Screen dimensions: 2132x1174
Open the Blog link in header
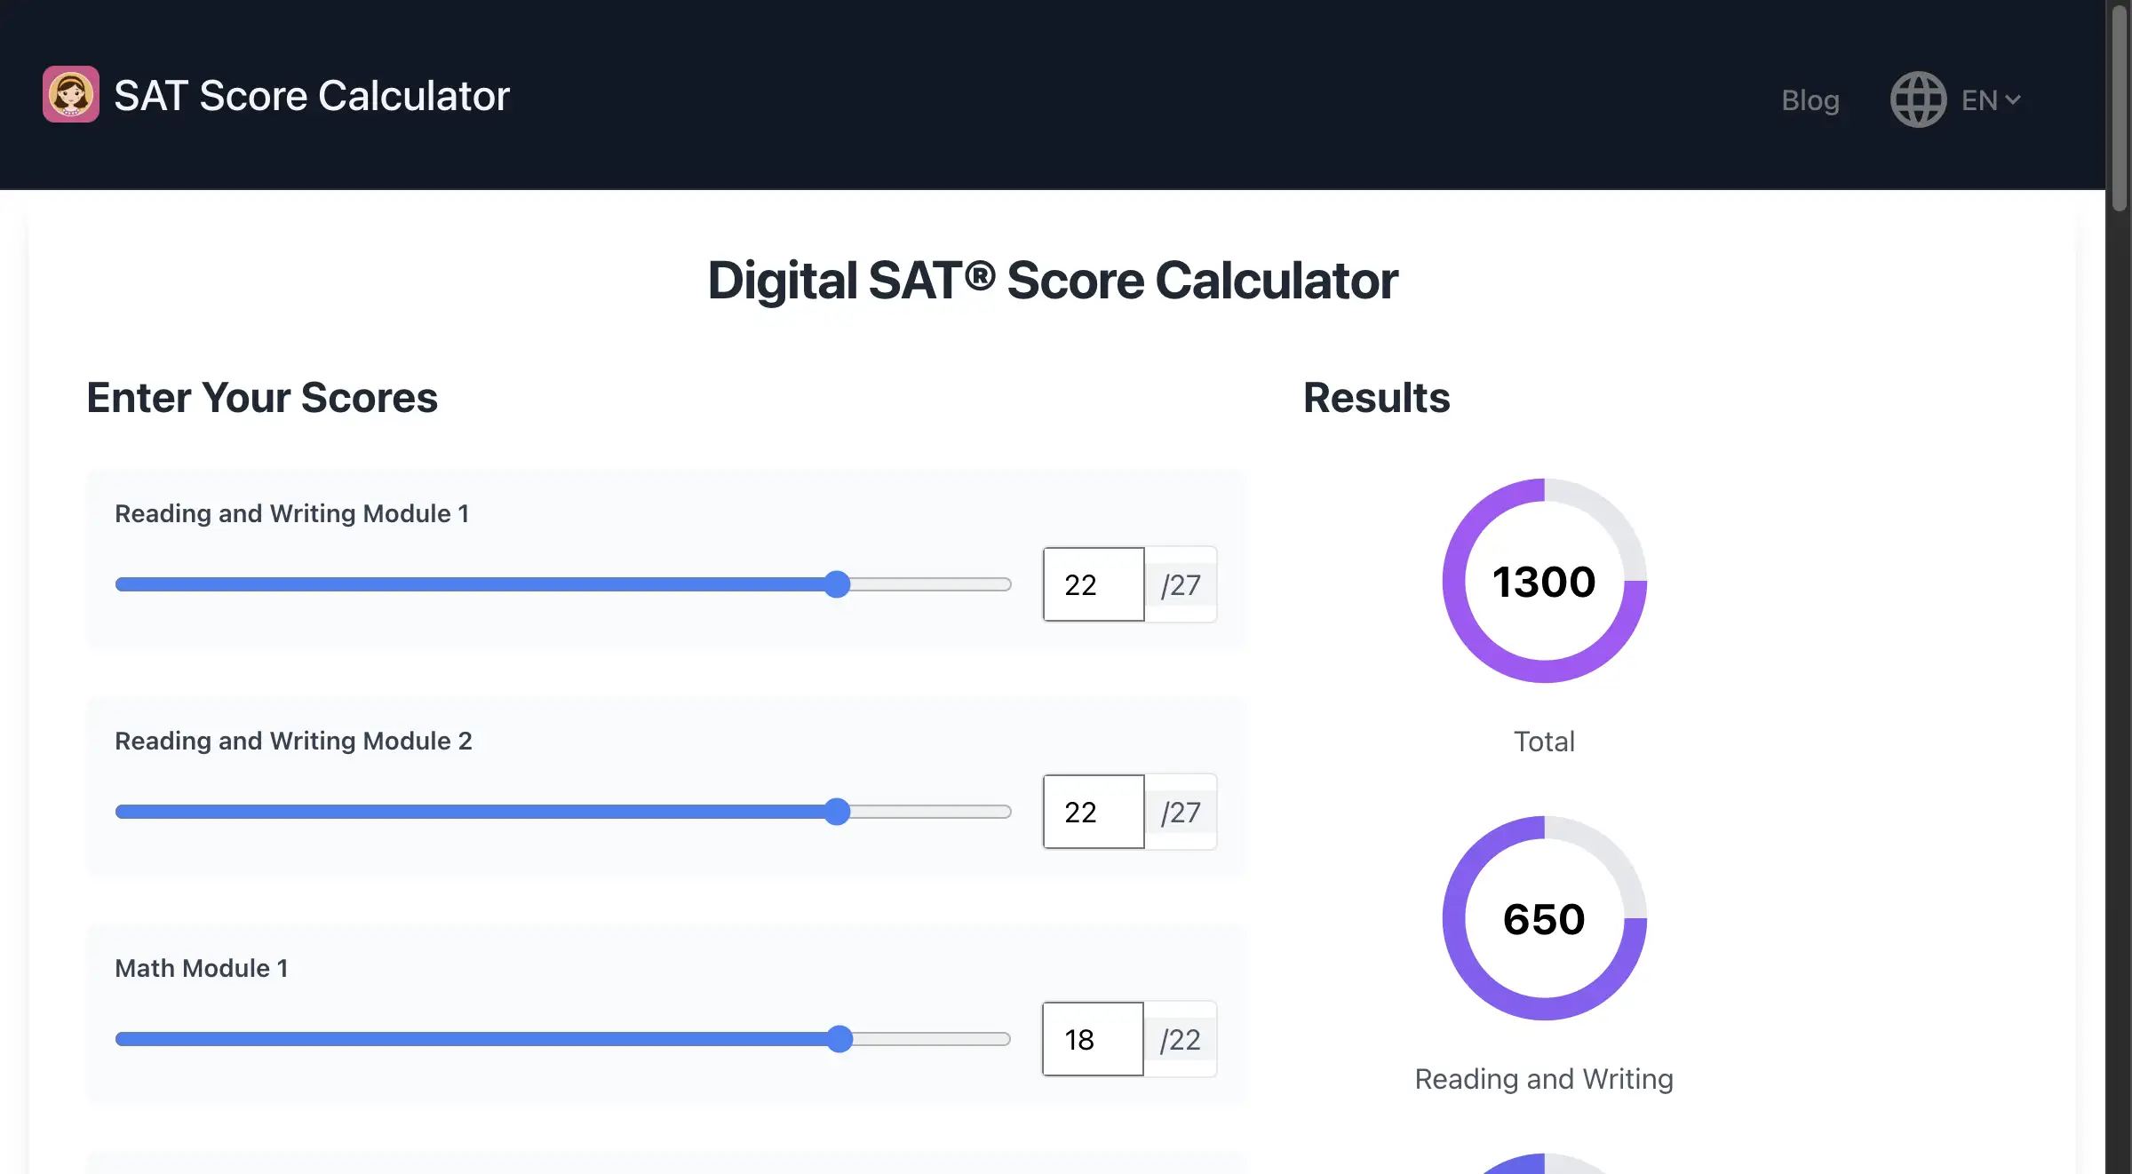(x=1810, y=100)
